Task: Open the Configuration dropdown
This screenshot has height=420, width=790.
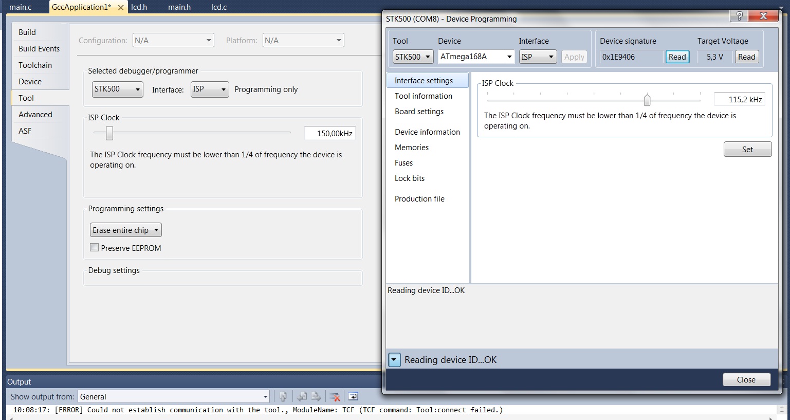Action: [x=173, y=40]
